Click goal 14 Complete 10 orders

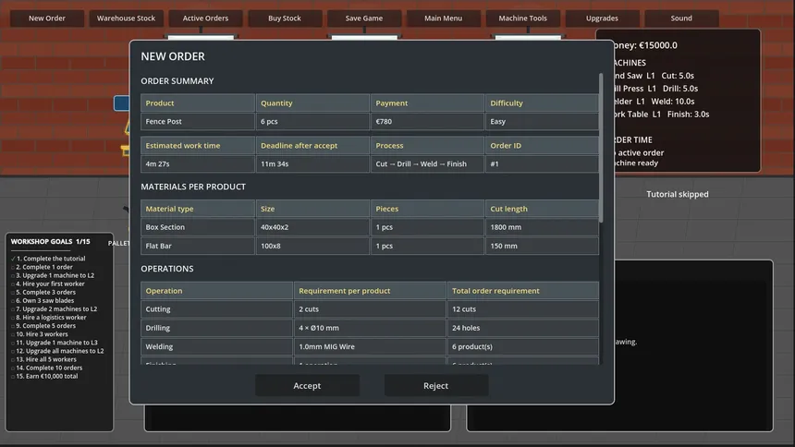tap(46, 368)
